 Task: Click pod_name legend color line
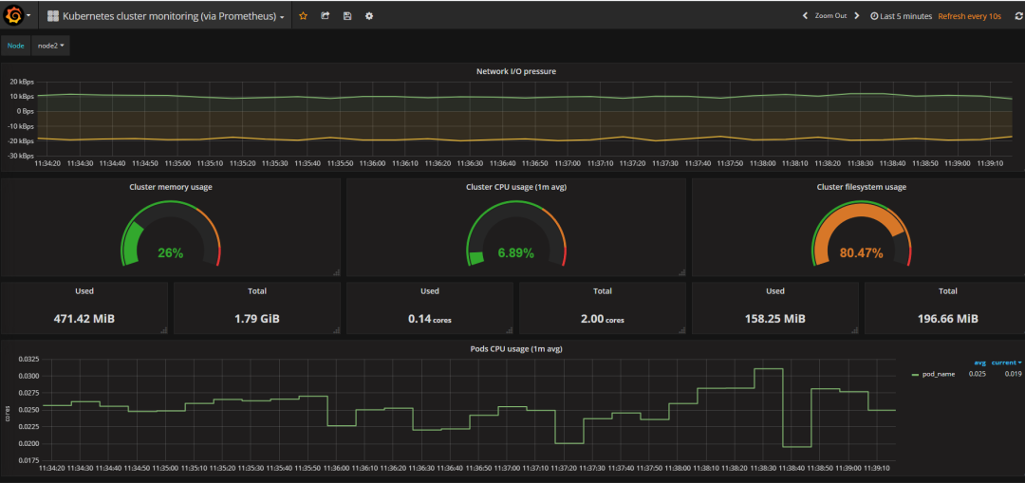point(915,375)
